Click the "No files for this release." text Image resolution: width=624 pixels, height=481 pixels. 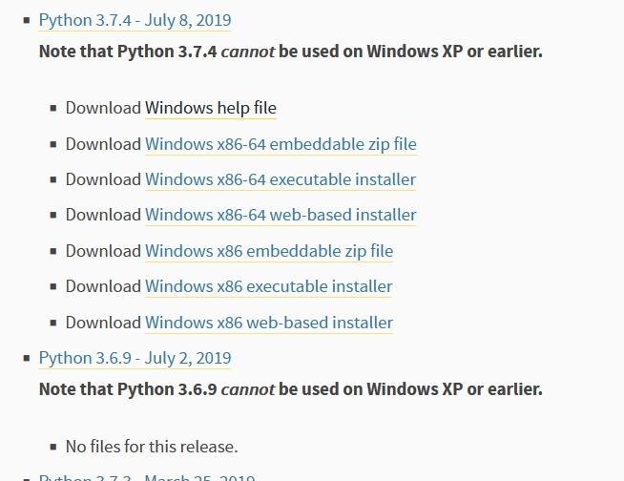(x=152, y=446)
